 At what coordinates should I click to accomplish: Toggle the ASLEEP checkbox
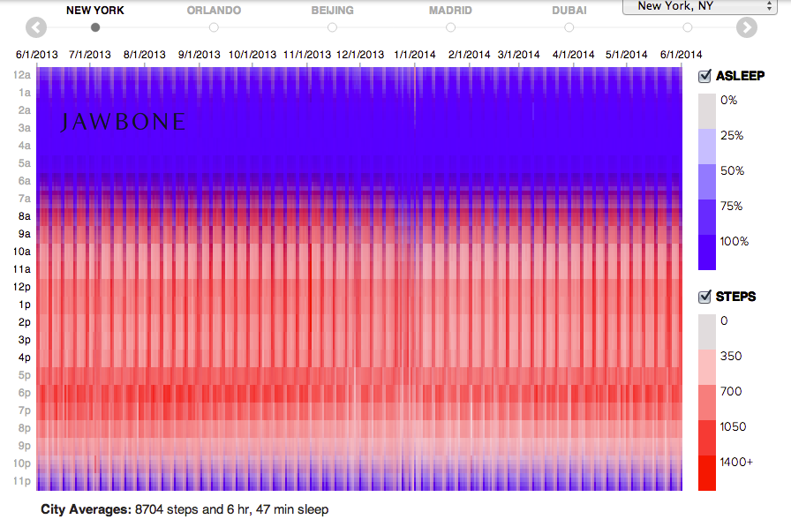(704, 76)
